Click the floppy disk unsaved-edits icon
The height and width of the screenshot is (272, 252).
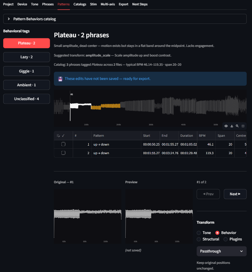click(60, 78)
